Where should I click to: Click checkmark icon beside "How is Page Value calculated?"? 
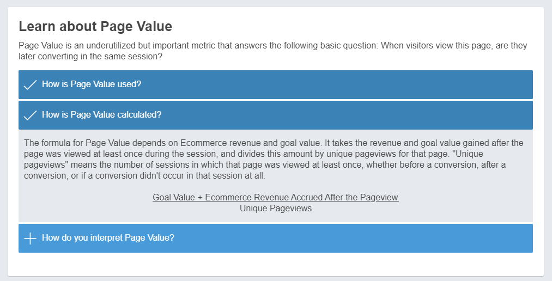pyautogui.click(x=31, y=115)
